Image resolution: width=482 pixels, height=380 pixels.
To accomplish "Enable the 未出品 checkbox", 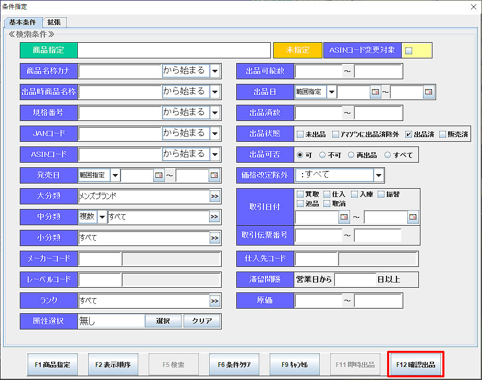I will tap(300, 134).
